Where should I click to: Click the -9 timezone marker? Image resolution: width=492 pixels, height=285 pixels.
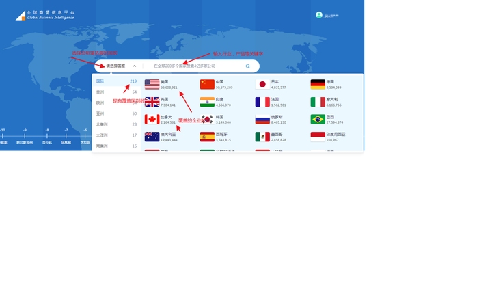pos(25,136)
